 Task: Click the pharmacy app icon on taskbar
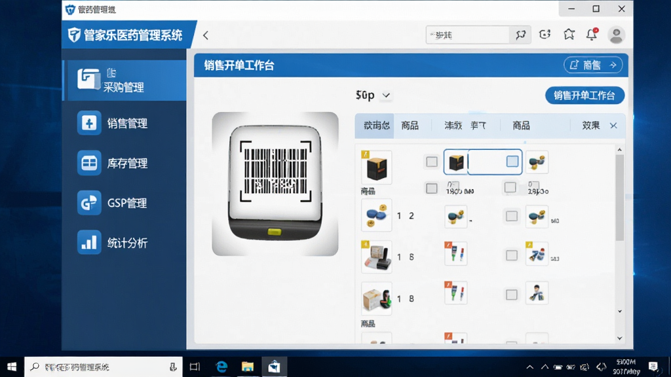tap(274, 367)
